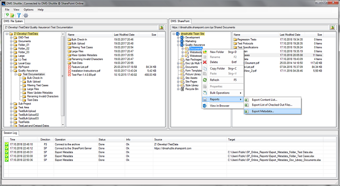The image size is (340, 186).
Task: Expand the Folder_01 tree node
Action: pos(11,45)
